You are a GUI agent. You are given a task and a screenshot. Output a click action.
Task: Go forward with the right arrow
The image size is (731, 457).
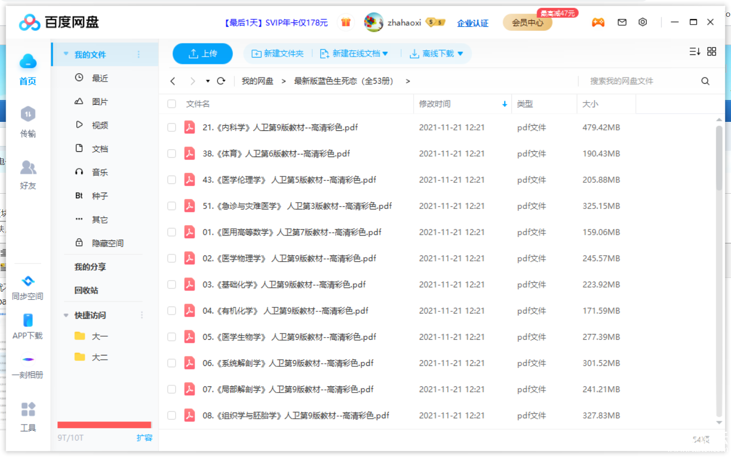[192, 81]
